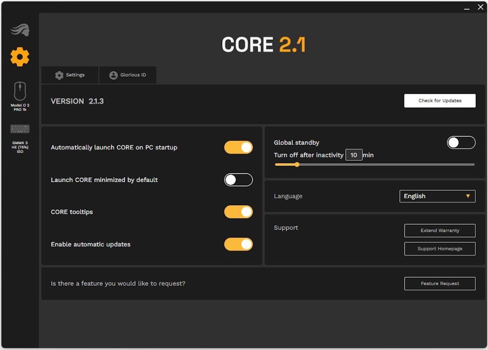Close the CORE application window

[x=479, y=7]
